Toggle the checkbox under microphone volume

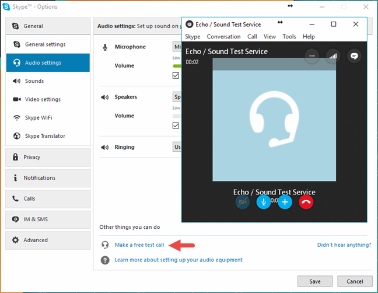click(176, 75)
